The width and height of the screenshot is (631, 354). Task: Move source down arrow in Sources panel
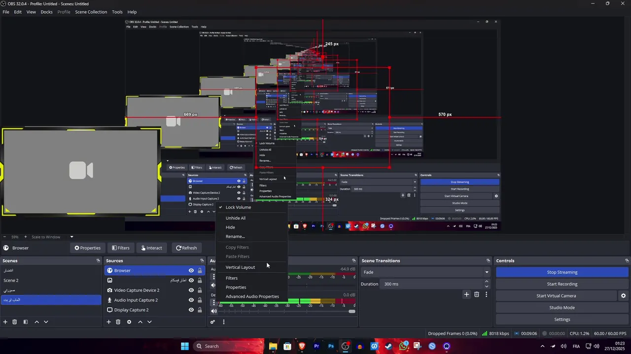coord(149,322)
